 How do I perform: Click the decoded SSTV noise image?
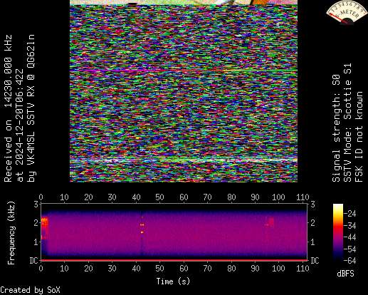184,93
